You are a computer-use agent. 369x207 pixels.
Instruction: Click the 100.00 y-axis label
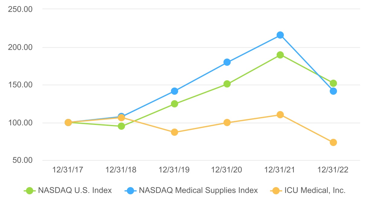point(21,123)
